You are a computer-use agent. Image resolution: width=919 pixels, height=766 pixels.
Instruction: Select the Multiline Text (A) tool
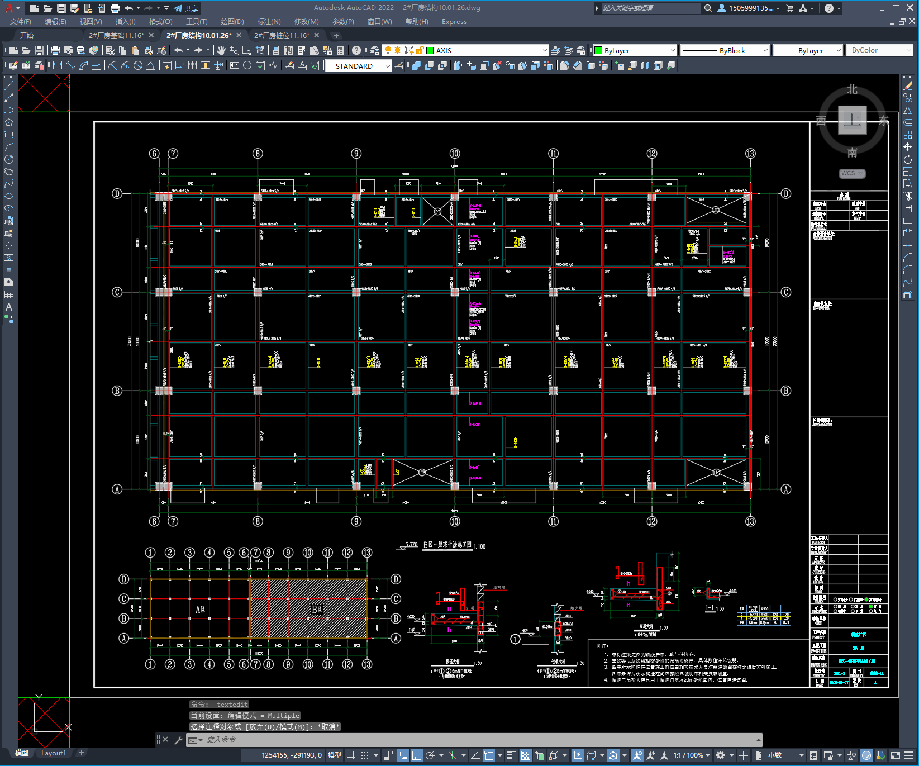(x=9, y=307)
